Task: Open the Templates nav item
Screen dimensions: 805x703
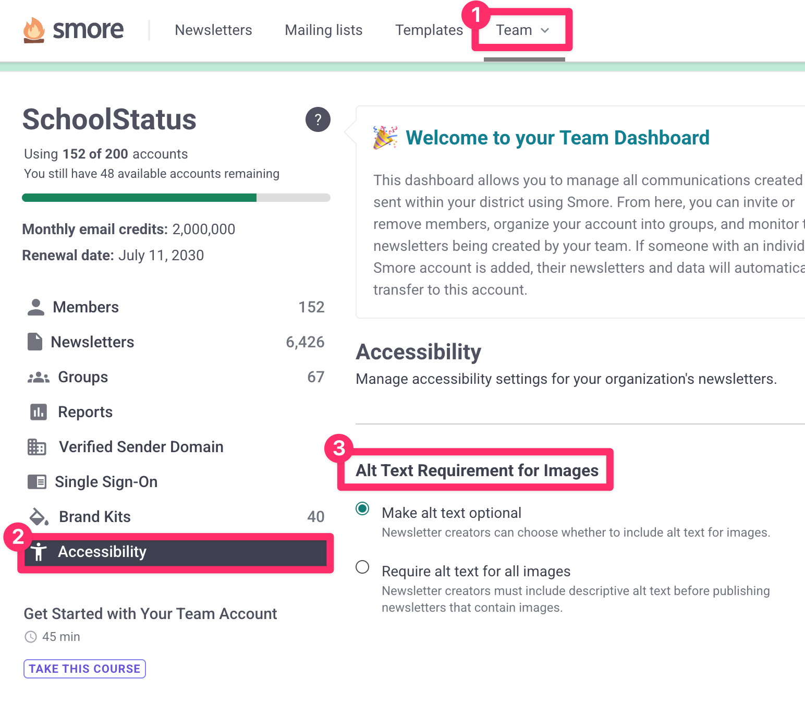Action: pyautogui.click(x=429, y=30)
